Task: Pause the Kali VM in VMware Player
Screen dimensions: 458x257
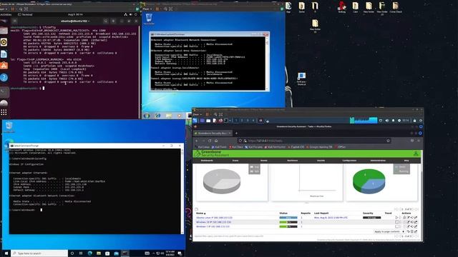Action: 207,114
